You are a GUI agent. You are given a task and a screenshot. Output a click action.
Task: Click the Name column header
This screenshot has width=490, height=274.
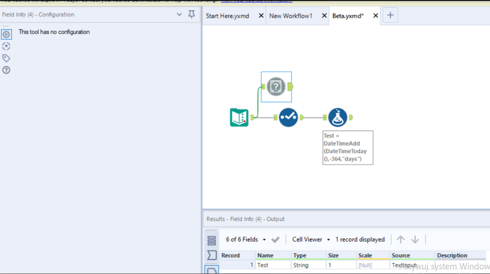coord(273,255)
